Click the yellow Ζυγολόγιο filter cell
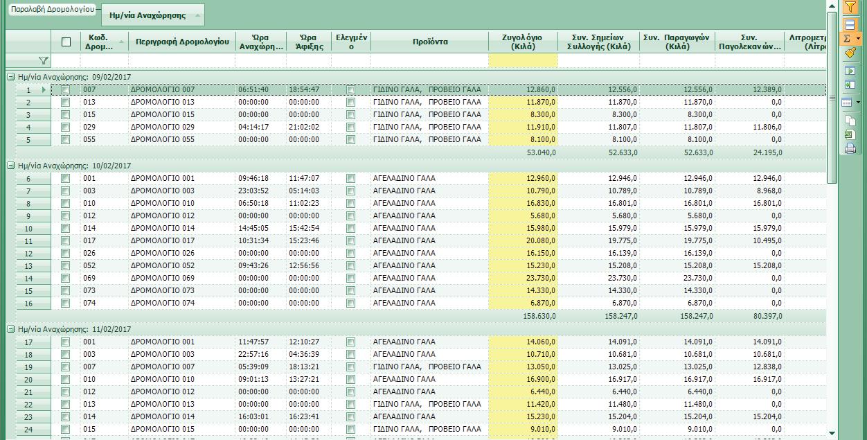The height and width of the screenshot is (440, 867). [x=522, y=60]
